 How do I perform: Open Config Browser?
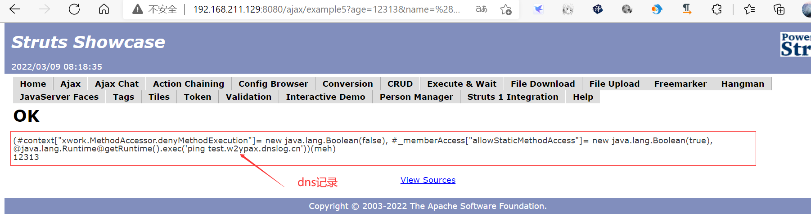(273, 84)
